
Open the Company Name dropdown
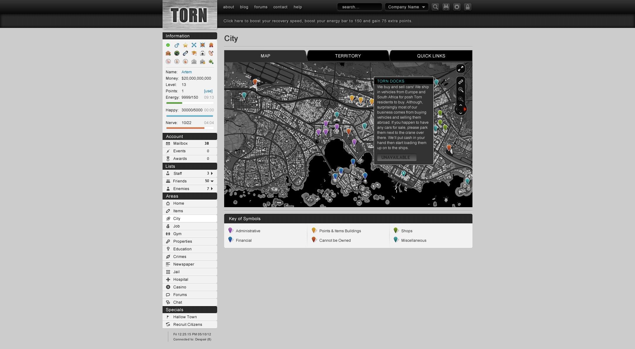click(407, 7)
